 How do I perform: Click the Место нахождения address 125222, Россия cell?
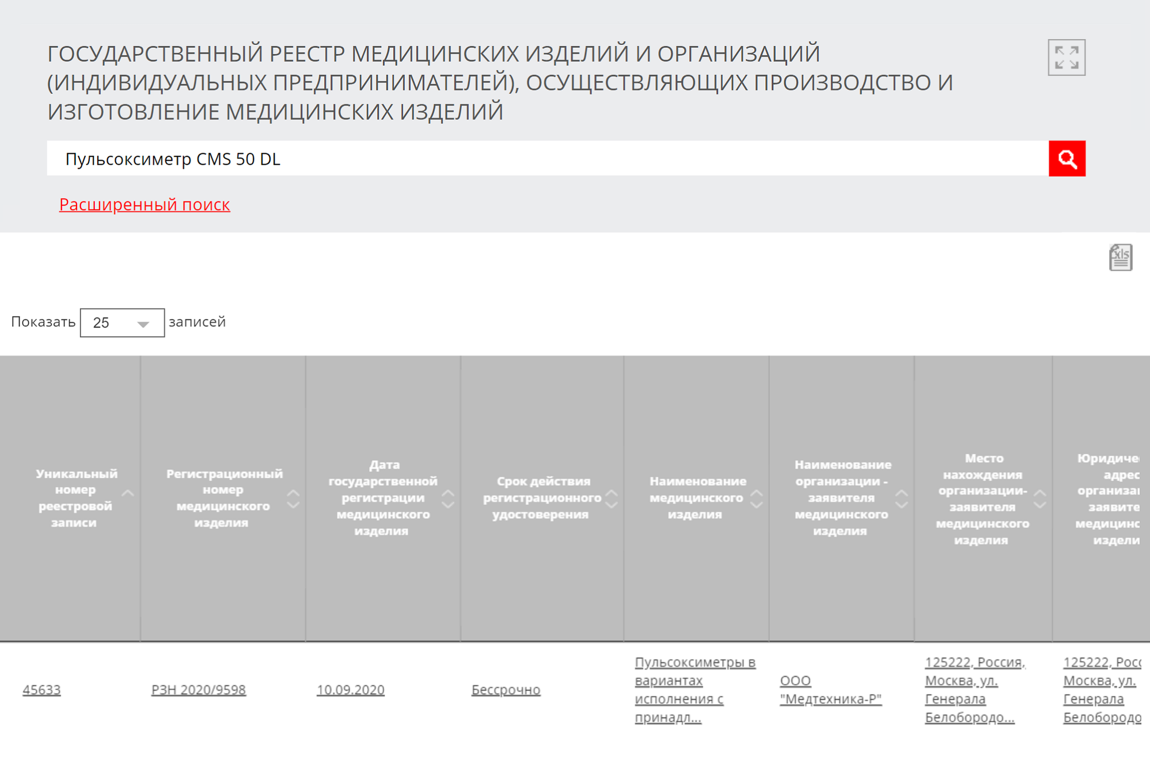point(976,690)
